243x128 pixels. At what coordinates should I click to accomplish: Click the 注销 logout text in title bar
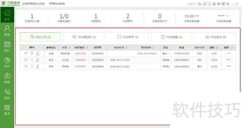click(x=191, y=4)
